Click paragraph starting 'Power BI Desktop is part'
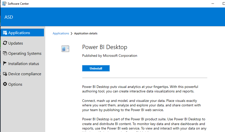 tap(144, 125)
